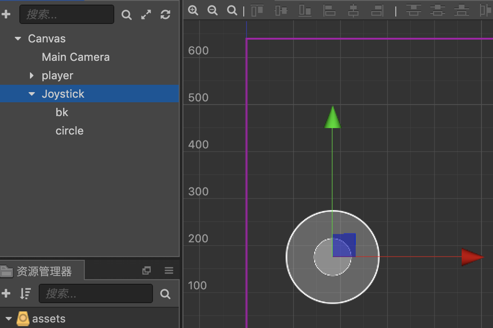Click the blue square move handle
This screenshot has width=493, height=328.
344,245
